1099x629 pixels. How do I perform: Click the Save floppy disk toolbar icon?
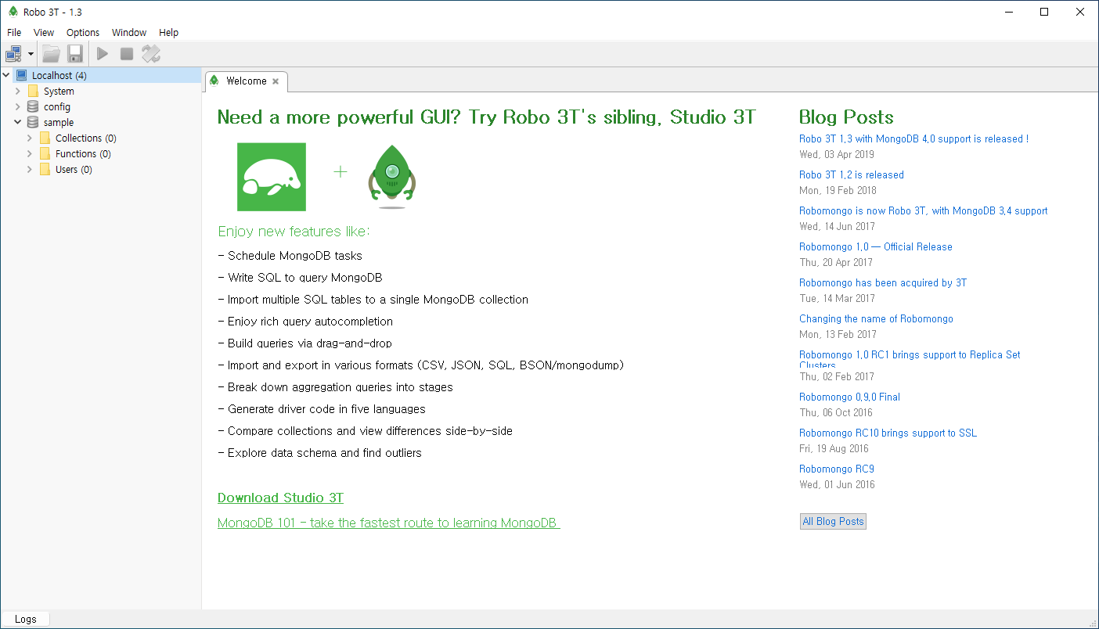75,54
